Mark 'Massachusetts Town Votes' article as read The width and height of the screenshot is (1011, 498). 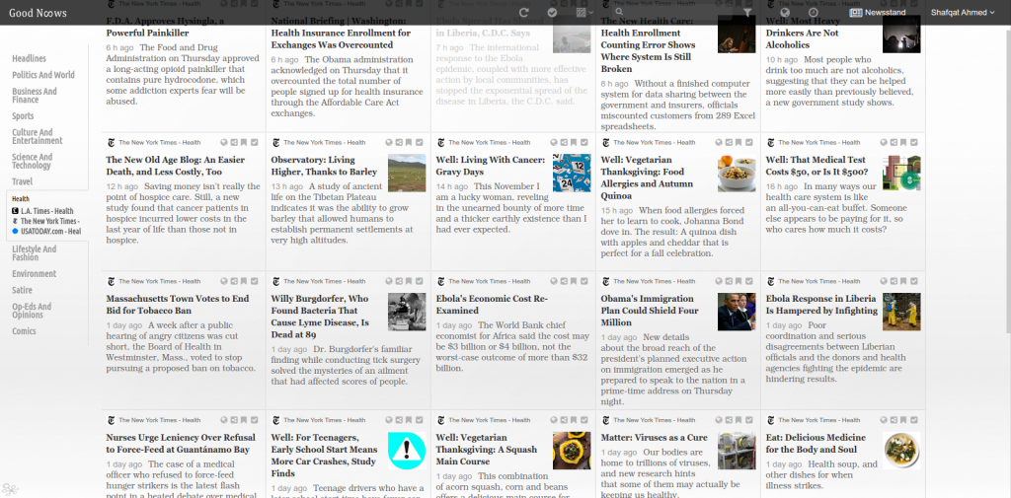tap(254, 281)
